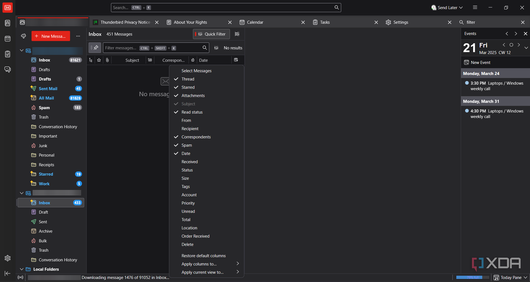530x282 pixels.
Task: Click the online status icon in status bar
Action: 20,277
